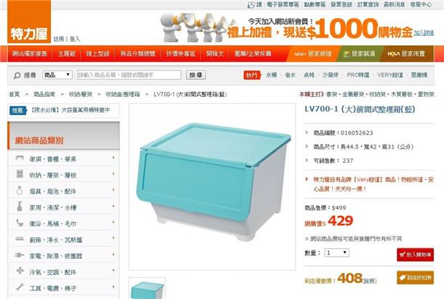This screenshot has width=444, height=299.
Task: Click the storage shelf icon beside 收納、層架、層板
Action: click(20, 174)
